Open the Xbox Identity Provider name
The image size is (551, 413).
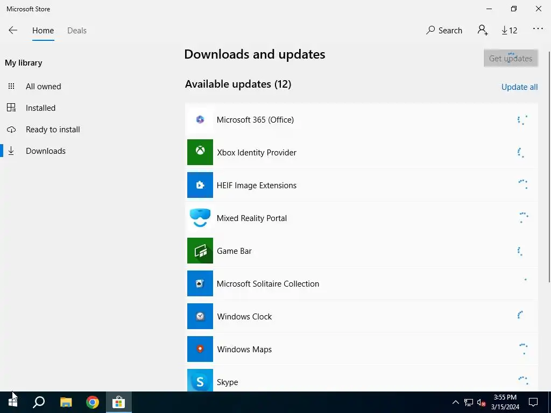pos(257,153)
